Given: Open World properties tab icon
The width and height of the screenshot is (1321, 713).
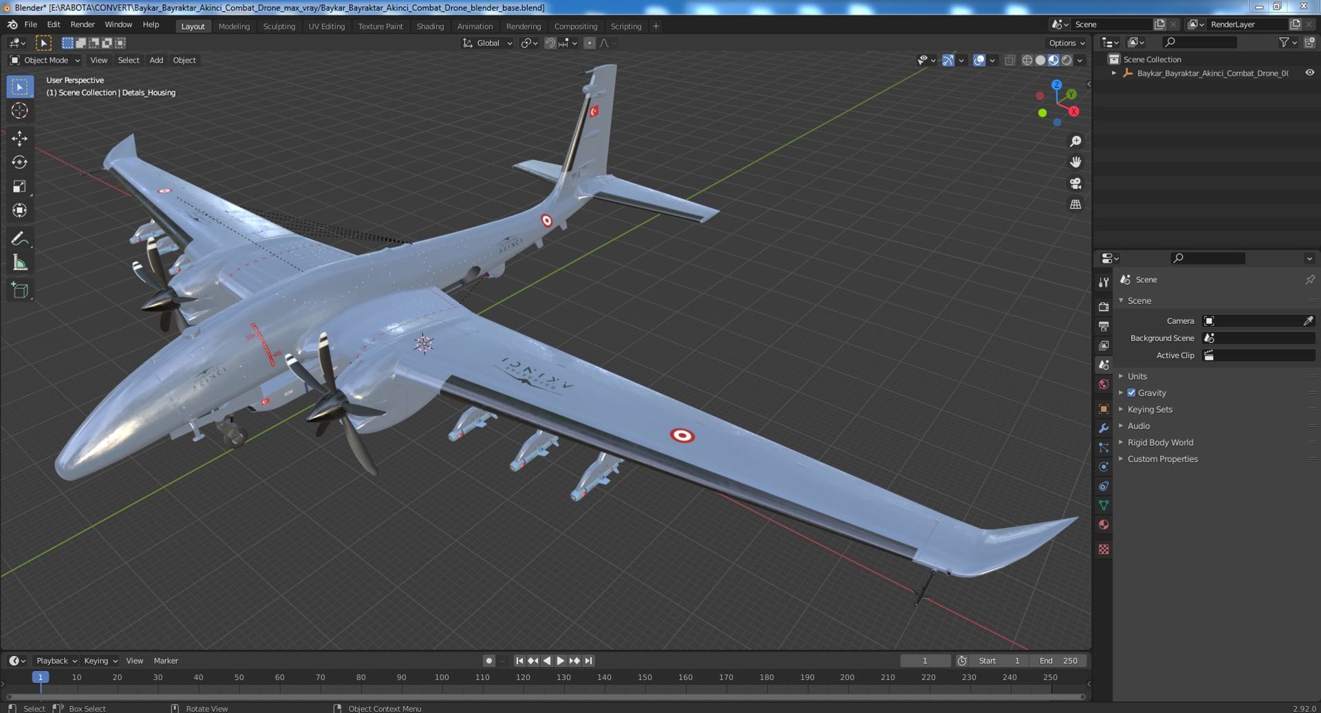Looking at the screenshot, I should click(1104, 384).
